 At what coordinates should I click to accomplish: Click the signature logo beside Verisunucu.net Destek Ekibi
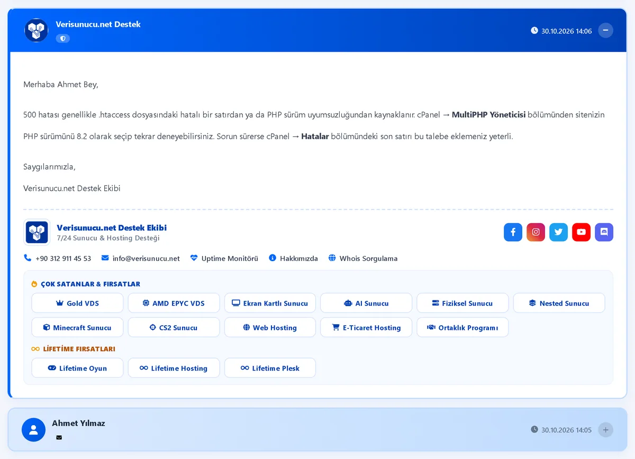coord(37,233)
